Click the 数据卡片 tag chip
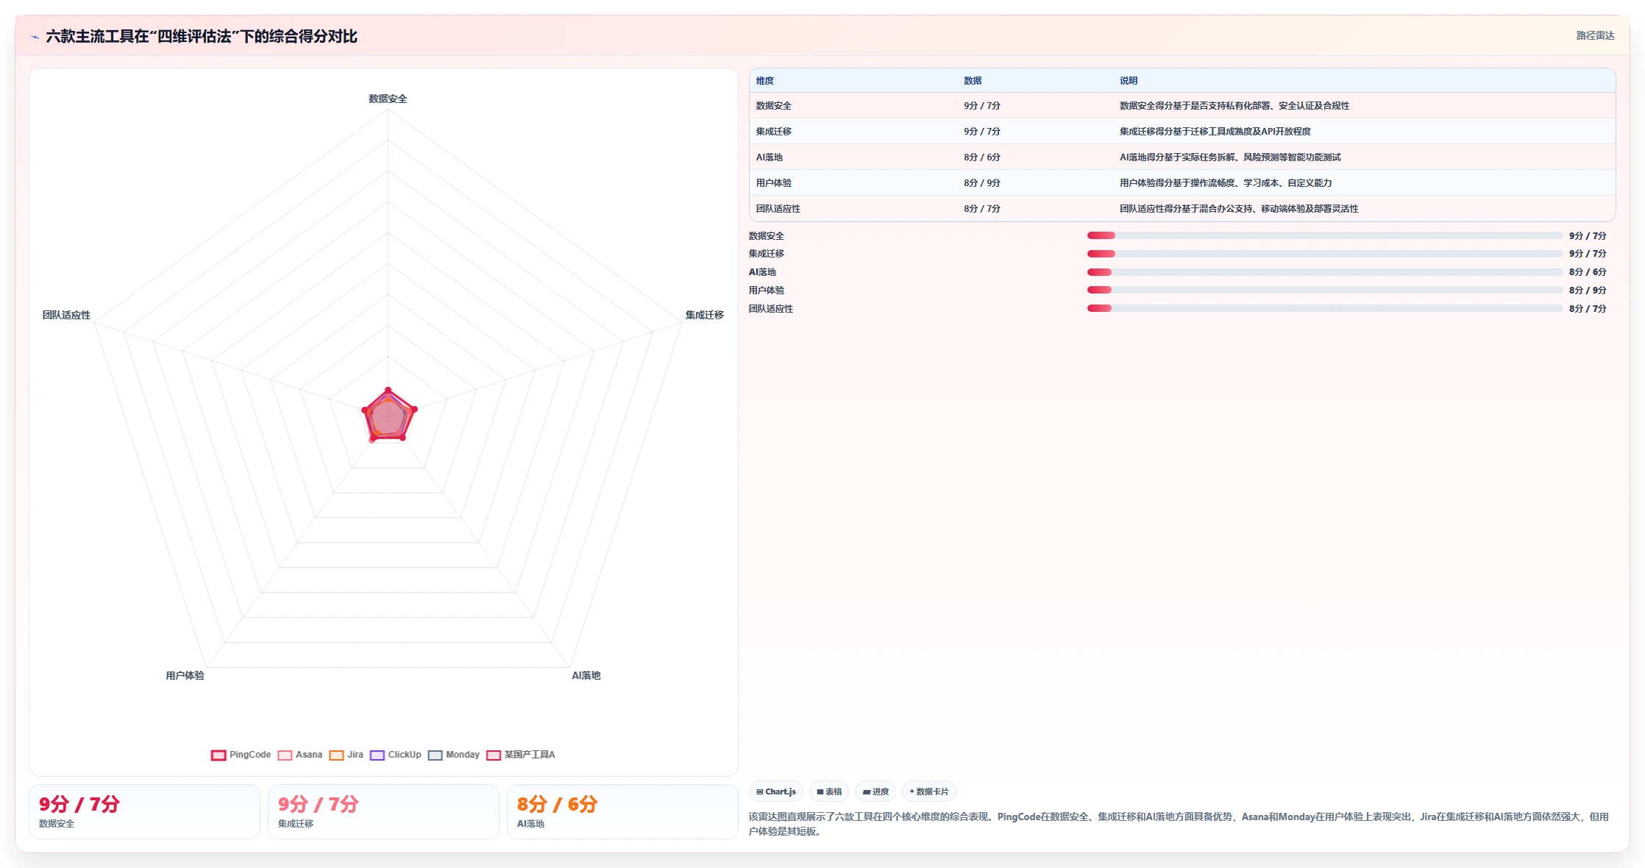Viewport: 1645px width, 868px height. coord(929,791)
